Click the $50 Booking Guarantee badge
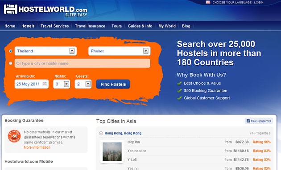 (x=14, y=136)
